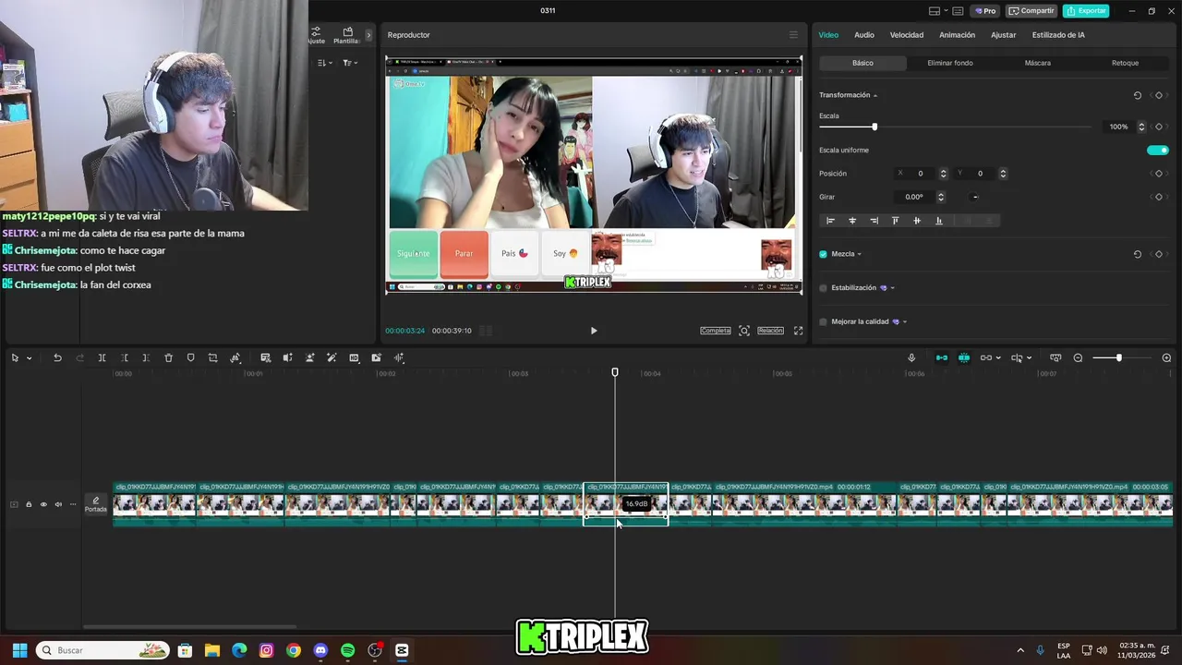Viewport: 1182px width, 665px height.
Task: Expand the Mezcla section arrow
Action: [860, 255]
